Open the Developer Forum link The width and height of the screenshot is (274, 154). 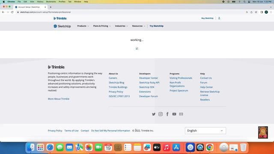coord(149,96)
